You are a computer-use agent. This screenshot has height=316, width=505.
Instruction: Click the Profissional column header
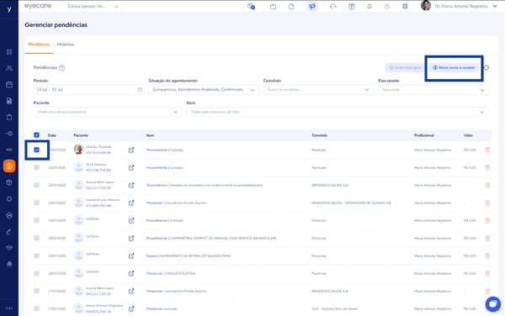pyautogui.click(x=424, y=135)
